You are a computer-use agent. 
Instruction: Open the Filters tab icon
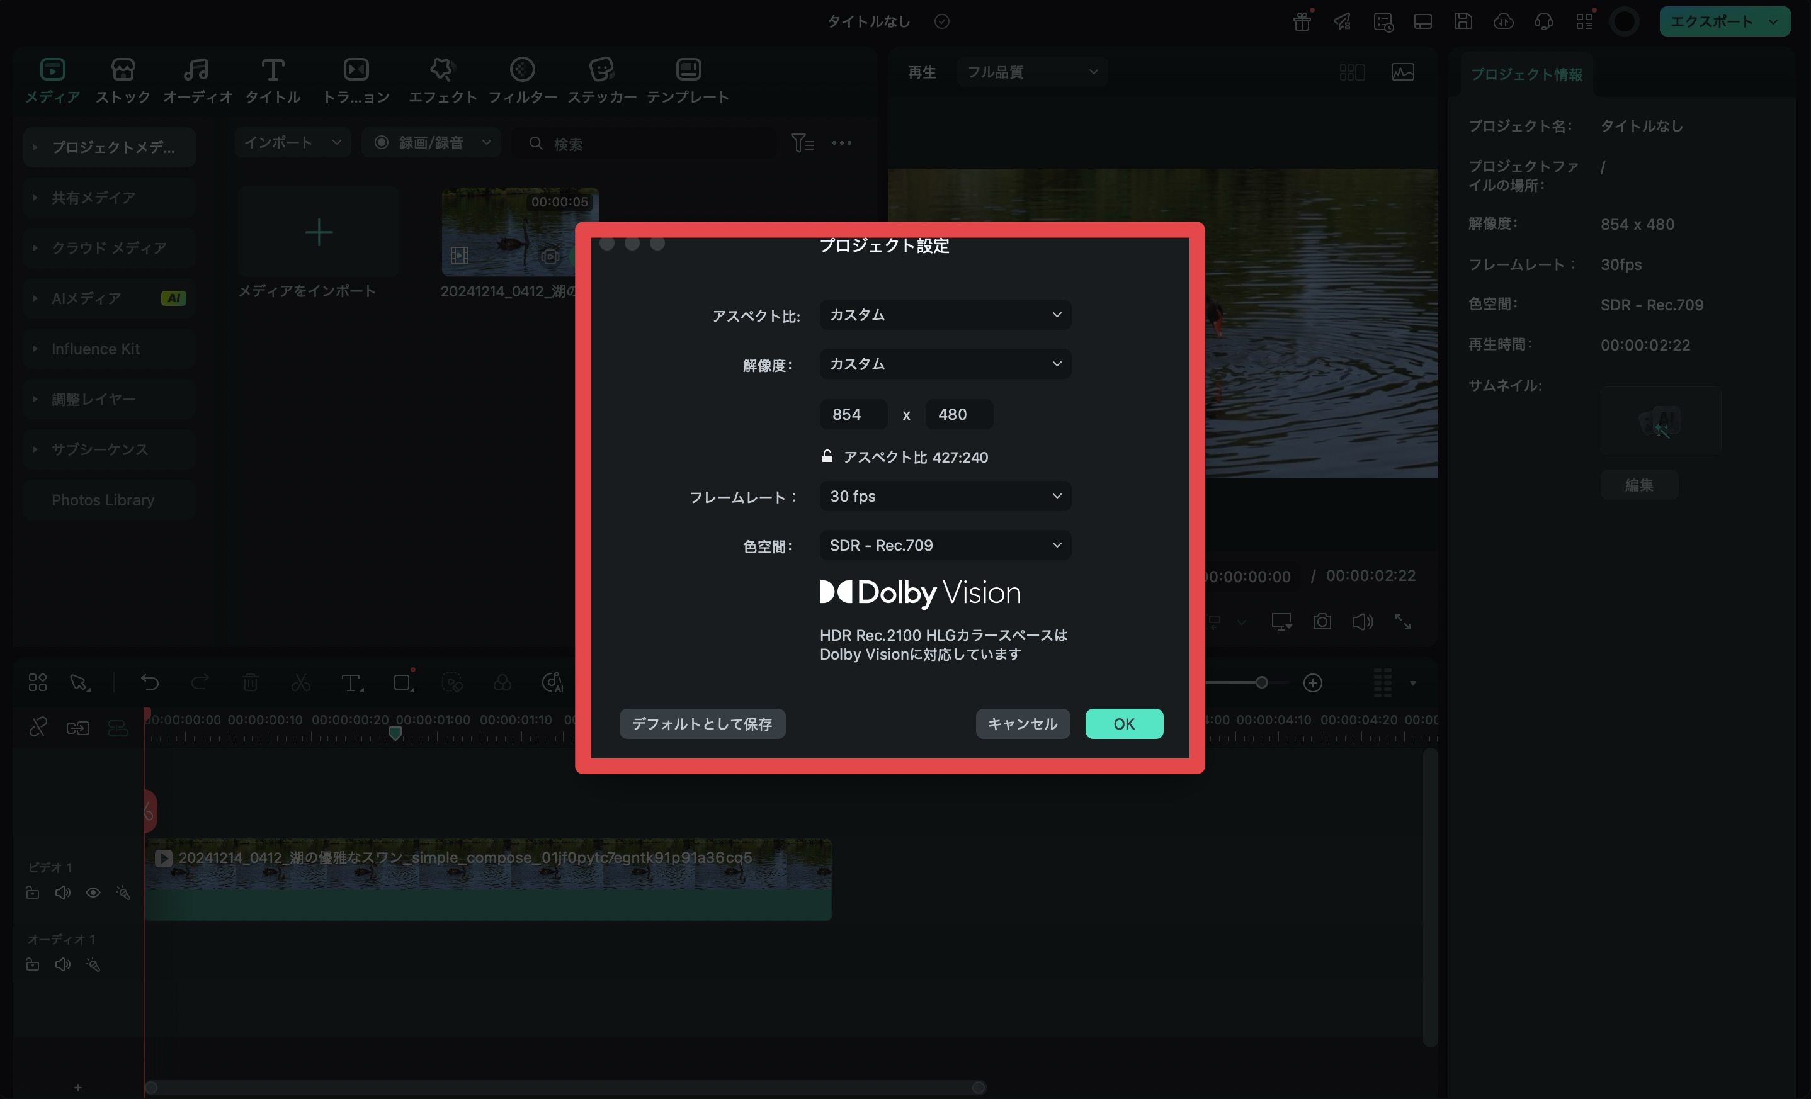(523, 70)
